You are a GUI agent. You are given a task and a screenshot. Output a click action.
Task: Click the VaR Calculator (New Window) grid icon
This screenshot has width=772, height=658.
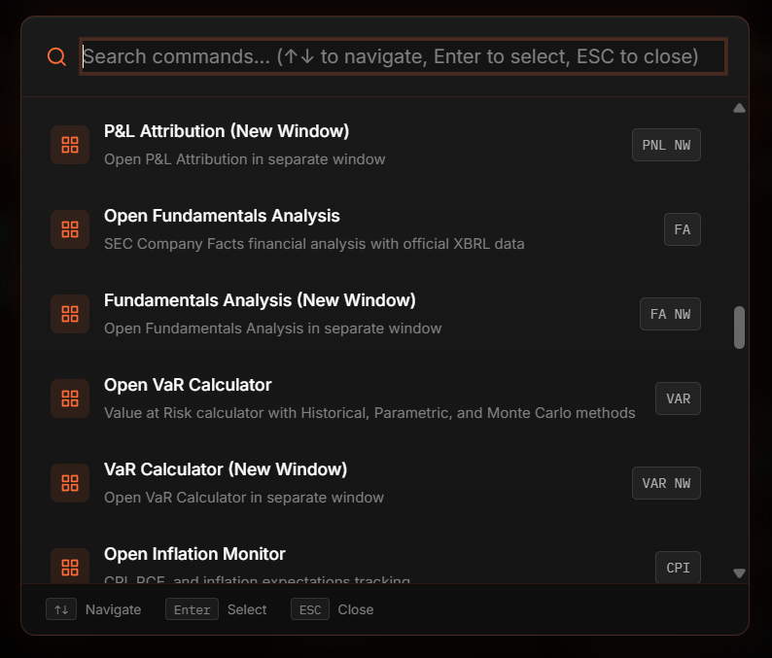click(x=70, y=483)
